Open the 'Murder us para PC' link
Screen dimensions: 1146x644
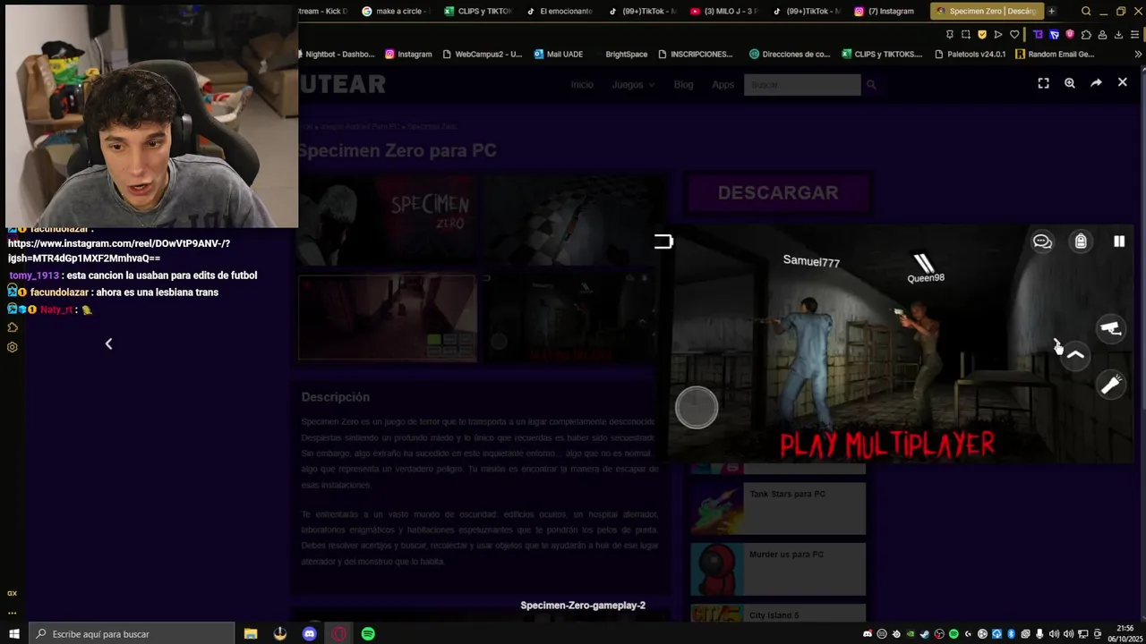pos(786,555)
